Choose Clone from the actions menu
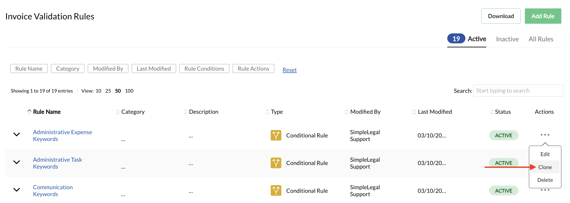 click(x=545, y=167)
